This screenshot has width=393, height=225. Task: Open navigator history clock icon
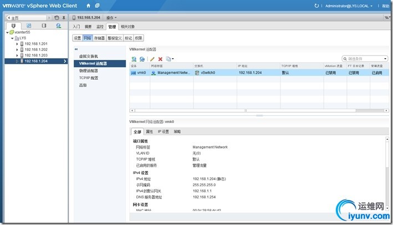click(57, 18)
